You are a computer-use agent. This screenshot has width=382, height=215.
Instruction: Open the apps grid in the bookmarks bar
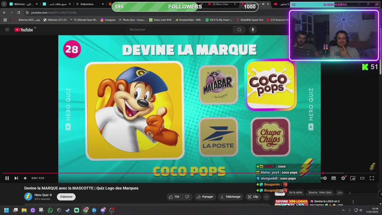coord(5,20)
